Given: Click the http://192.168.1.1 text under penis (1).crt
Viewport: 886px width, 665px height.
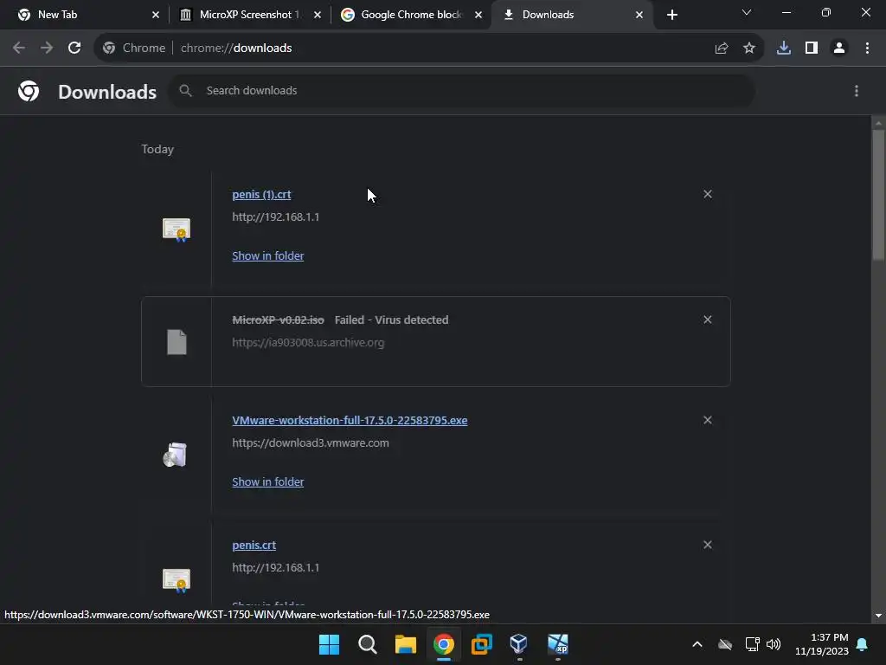Looking at the screenshot, I should point(276,217).
